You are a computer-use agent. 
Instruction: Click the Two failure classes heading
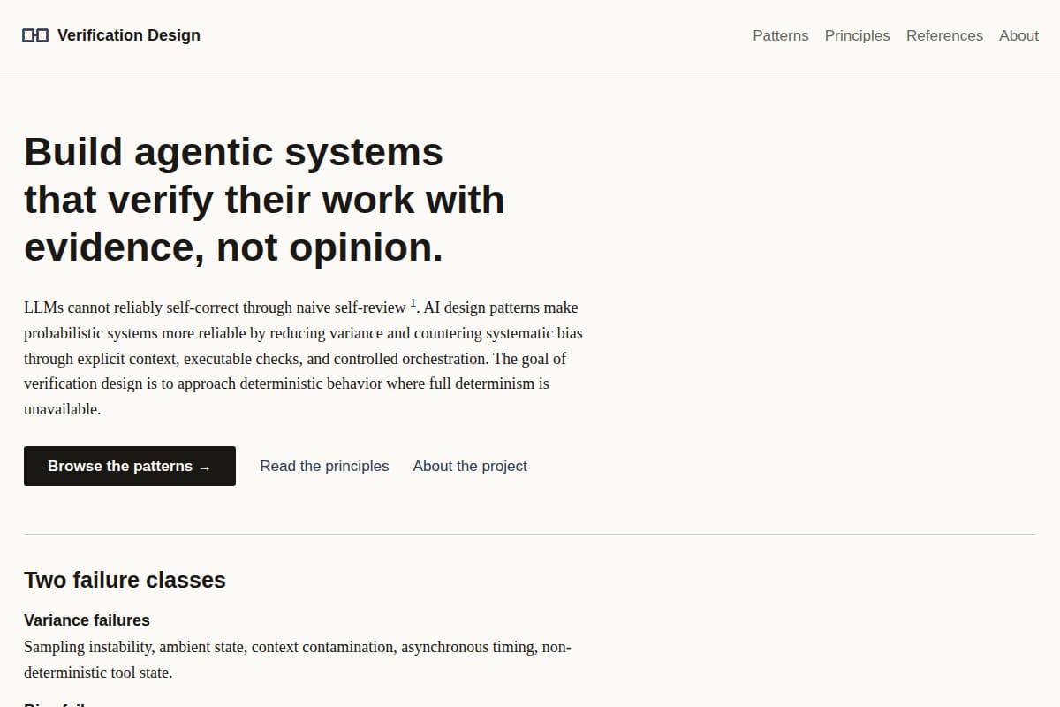click(x=125, y=580)
